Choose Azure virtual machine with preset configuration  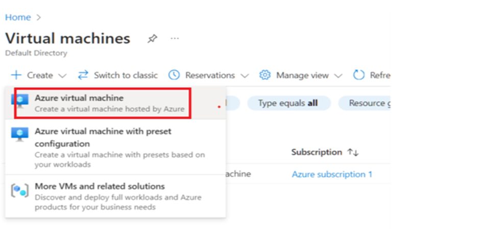103,137
